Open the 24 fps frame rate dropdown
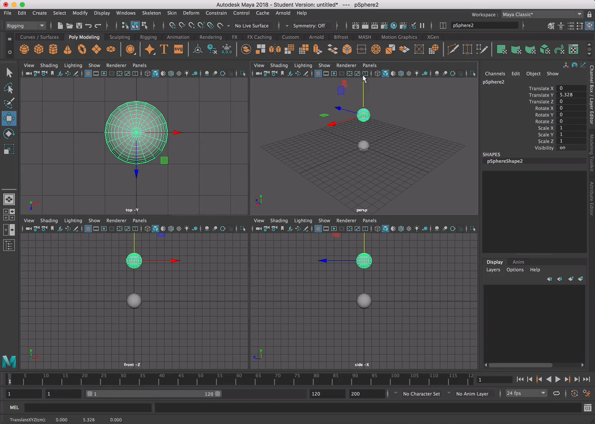The image size is (595, 424). [526, 393]
